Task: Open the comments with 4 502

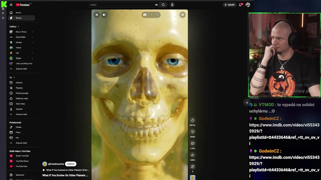Action: point(193,143)
